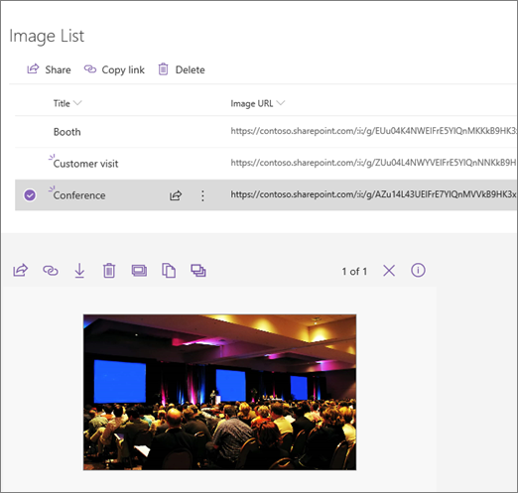Viewport: 518px width, 493px height.
Task: Open the Conference list item title
Action: pyautogui.click(x=79, y=195)
